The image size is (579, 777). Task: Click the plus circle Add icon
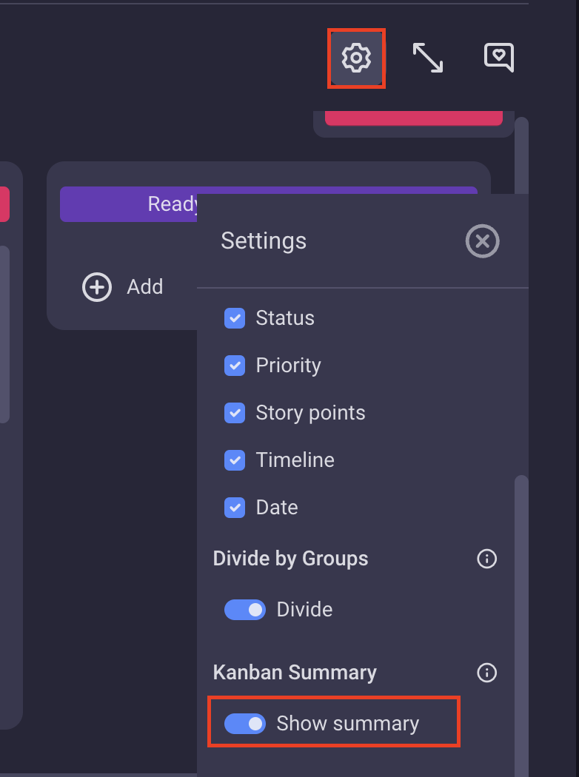point(97,287)
